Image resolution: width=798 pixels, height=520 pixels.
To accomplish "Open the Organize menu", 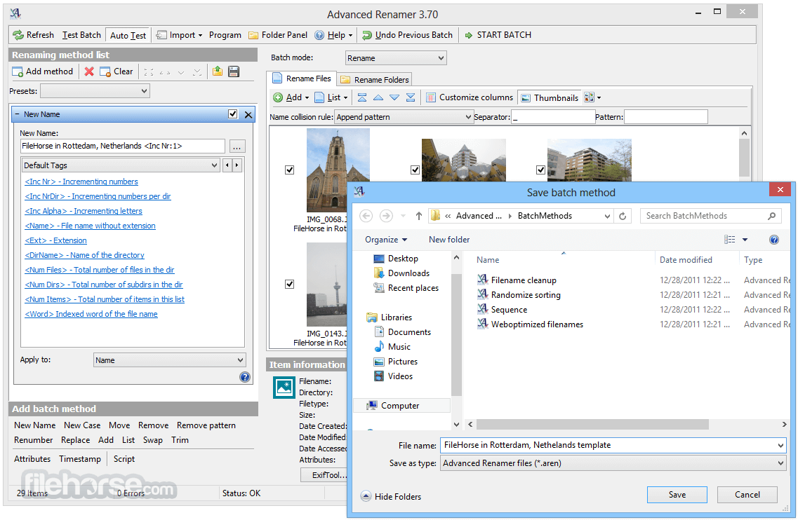I will [386, 240].
